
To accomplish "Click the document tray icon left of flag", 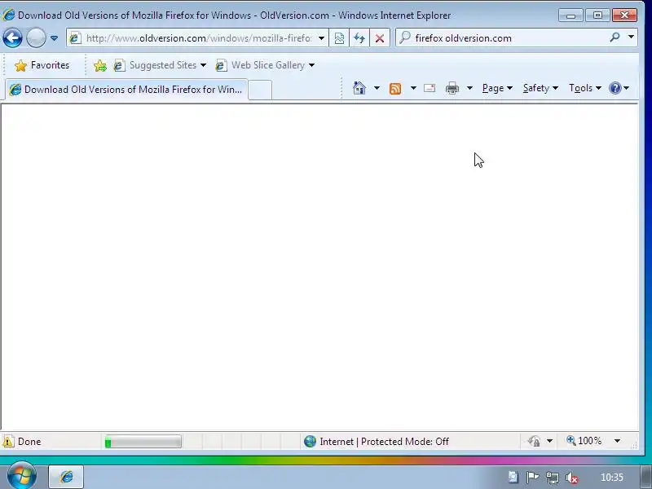I will point(513,478).
